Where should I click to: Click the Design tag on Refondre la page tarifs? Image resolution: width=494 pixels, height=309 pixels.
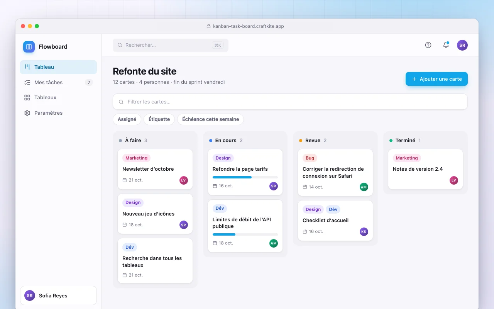(x=223, y=158)
